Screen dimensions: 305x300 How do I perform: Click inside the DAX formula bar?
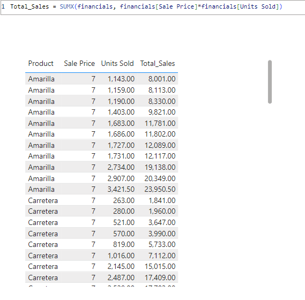153,7
